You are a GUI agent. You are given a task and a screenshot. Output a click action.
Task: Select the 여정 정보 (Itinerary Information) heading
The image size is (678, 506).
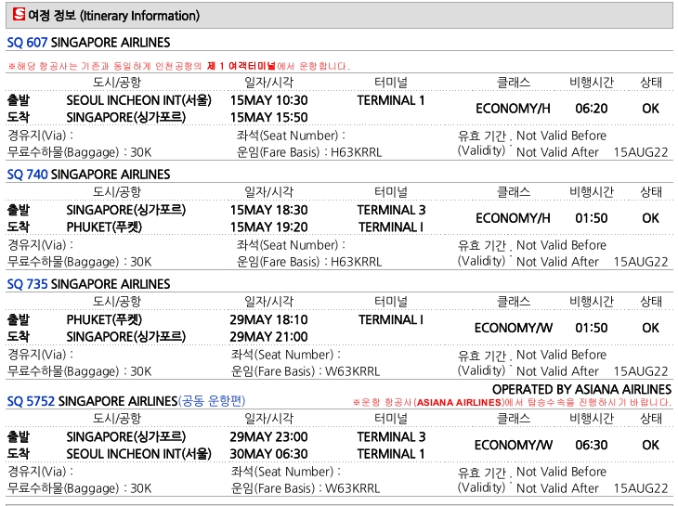point(113,16)
